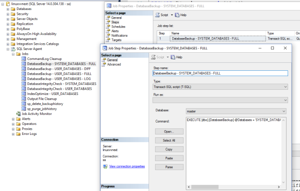Expand the Error Logs node
The image size is (300, 191).
click(x=13, y=134)
